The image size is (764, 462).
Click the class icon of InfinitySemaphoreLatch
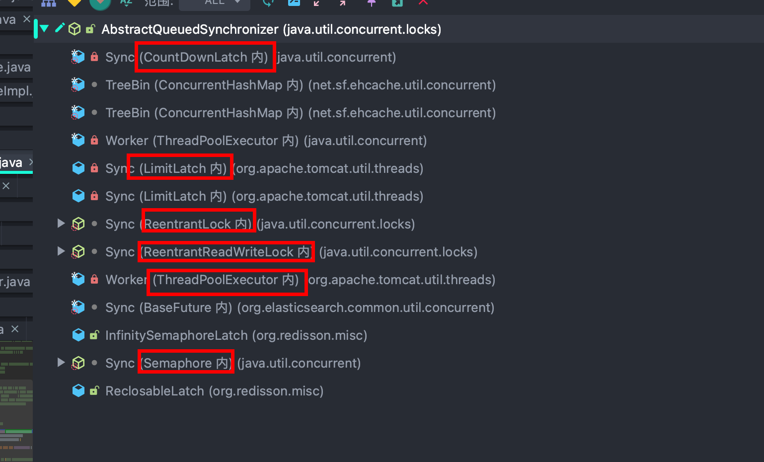[78, 335]
